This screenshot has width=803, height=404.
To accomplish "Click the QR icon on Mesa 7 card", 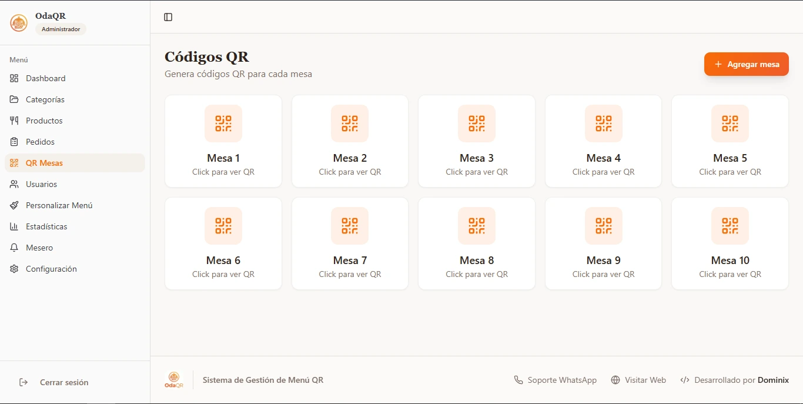I will pos(350,226).
